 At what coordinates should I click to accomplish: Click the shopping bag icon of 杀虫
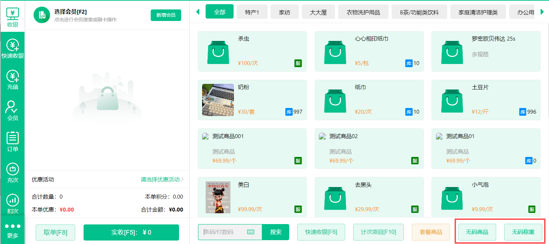[218, 52]
